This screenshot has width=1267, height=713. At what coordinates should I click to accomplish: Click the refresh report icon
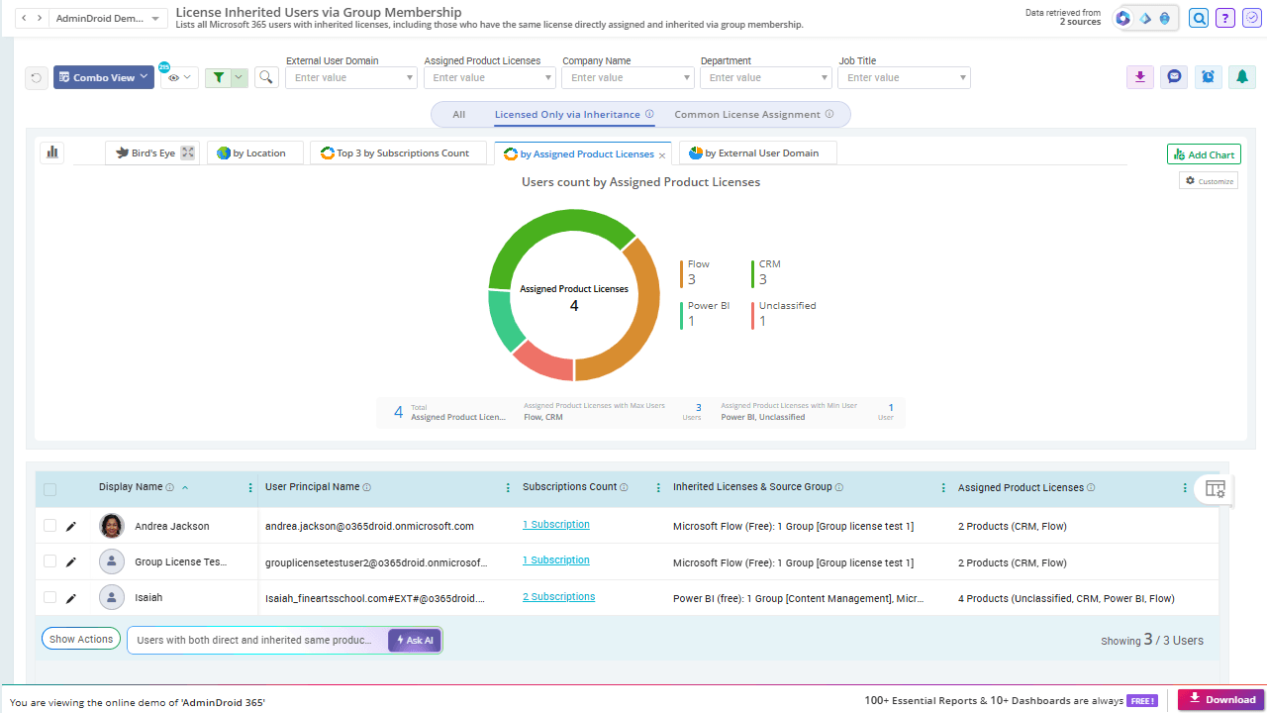pyautogui.click(x=37, y=78)
